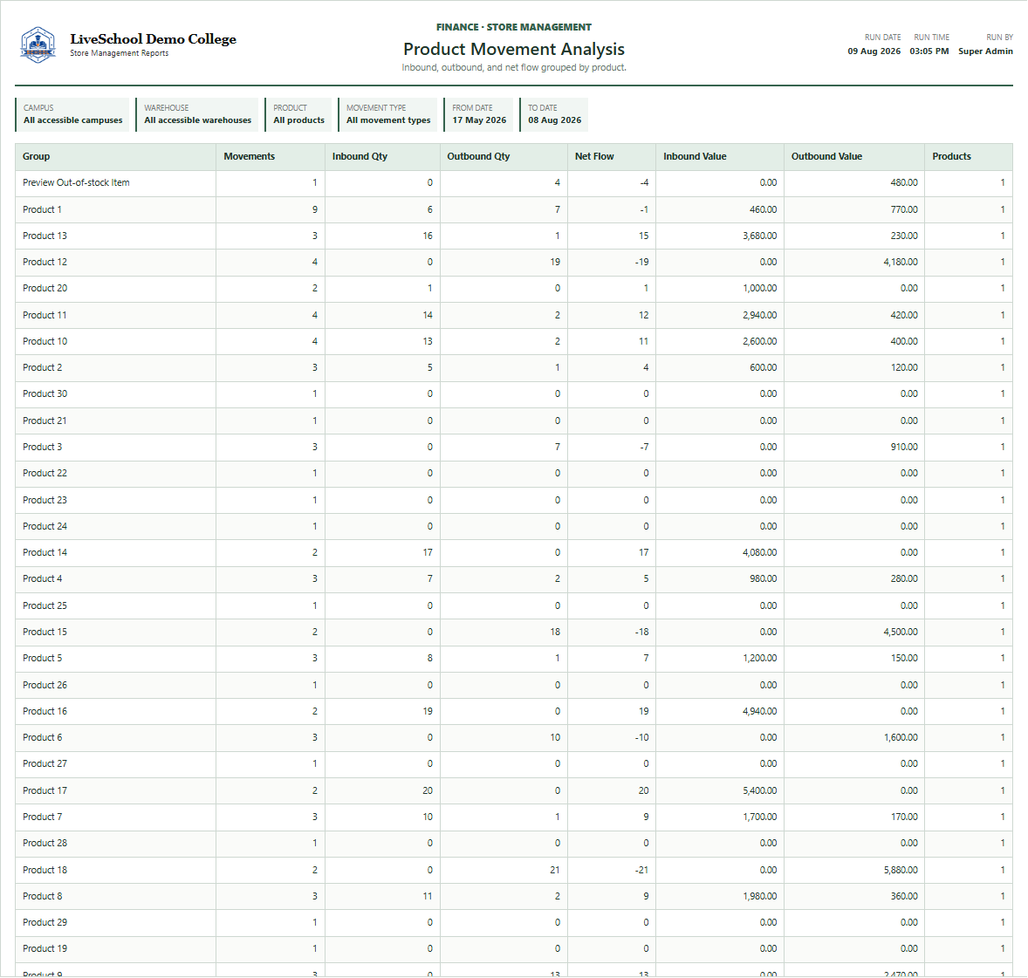Click 'Preview Out-of-stock Item' row name
The image size is (1028, 978).
[x=76, y=183]
